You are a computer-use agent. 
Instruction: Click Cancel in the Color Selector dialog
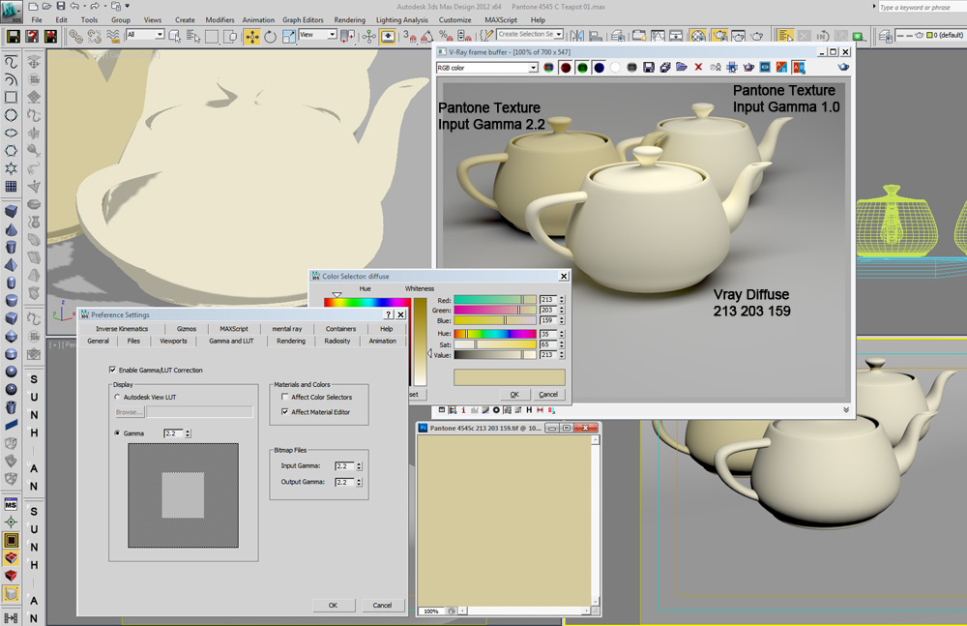click(x=548, y=395)
